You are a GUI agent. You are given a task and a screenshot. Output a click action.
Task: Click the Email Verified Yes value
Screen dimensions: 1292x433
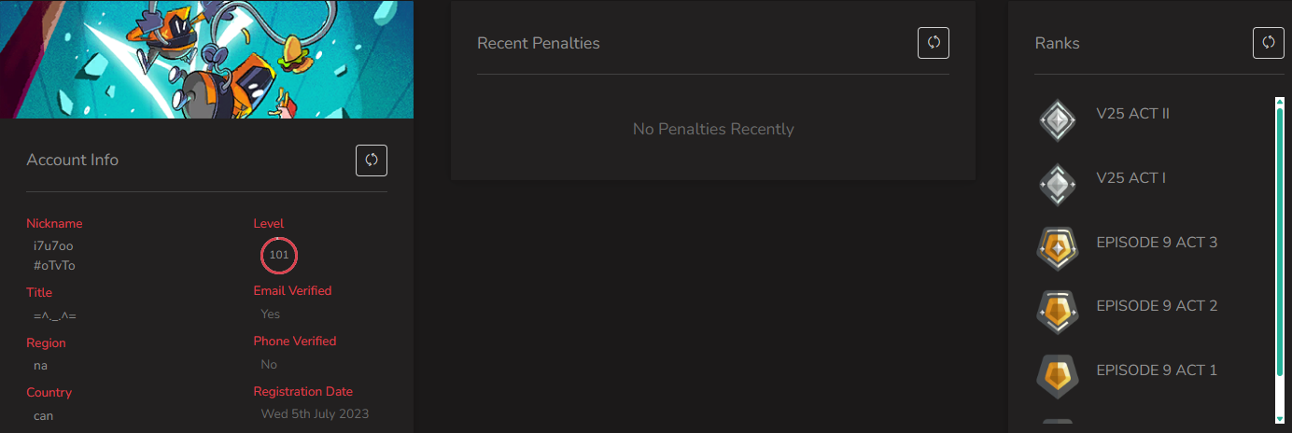pos(271,314)
